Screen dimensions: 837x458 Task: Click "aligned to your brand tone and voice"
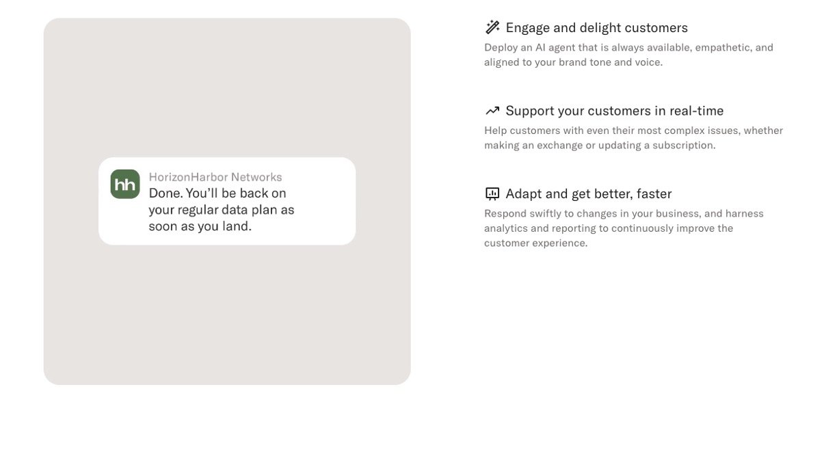click(573, 62)
